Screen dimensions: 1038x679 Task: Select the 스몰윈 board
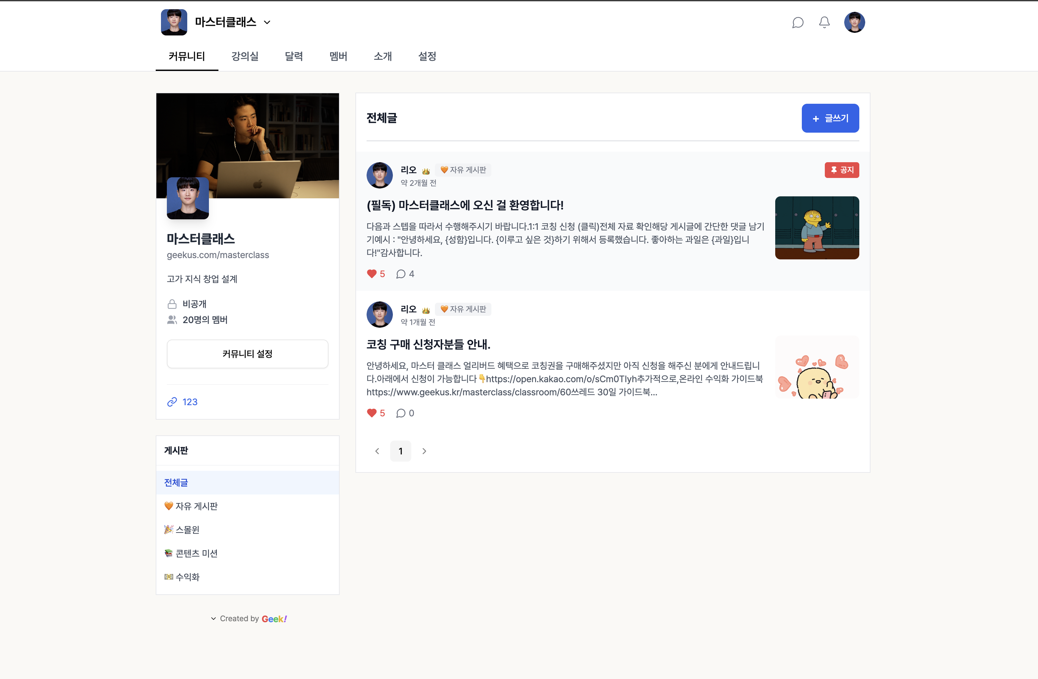[x=187, y=530]
